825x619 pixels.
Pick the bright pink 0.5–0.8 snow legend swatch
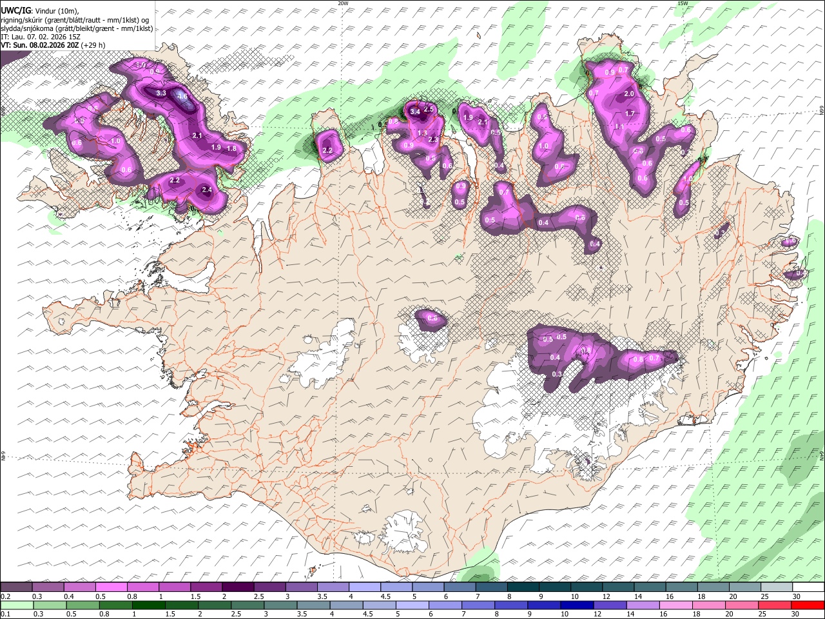tap(111, 587)
